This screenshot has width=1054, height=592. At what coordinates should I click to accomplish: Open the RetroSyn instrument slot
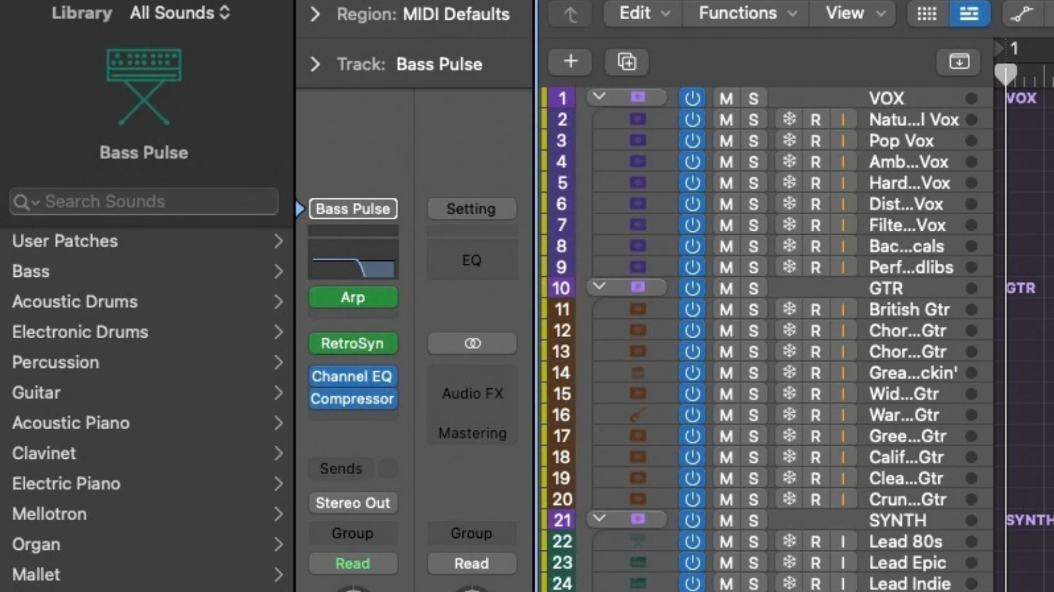click(353, 344)
